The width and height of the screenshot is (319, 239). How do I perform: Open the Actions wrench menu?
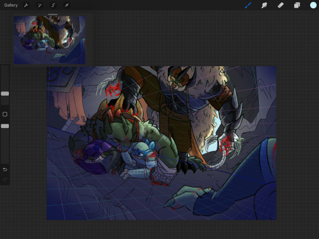point(26,5)
